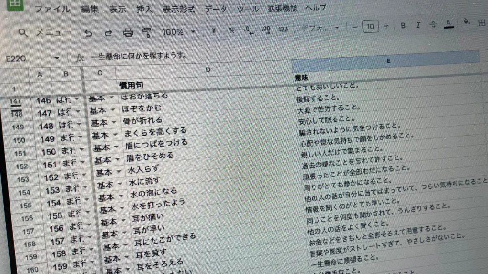This screenshot has height=274, width=488.
Task: Expand the name box dropdown beside E220
Action: tap(58, 59)
